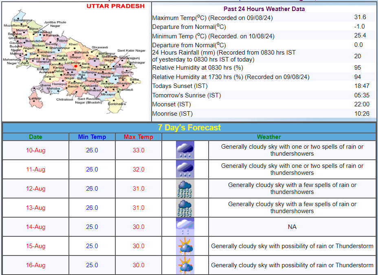Click the 7 Day's Forecast title bar
The width and height of the screenshot is (378, 275).
coord(189,128)
